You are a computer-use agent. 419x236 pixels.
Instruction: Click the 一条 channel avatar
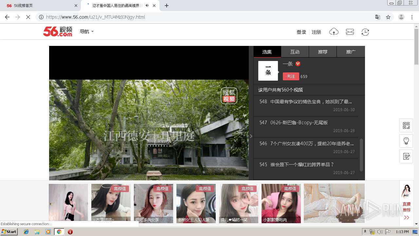click(x=268, y=71)
